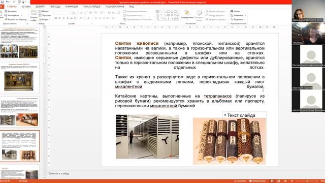Toggle Заметки notes pane in status bar

[240, 181]
